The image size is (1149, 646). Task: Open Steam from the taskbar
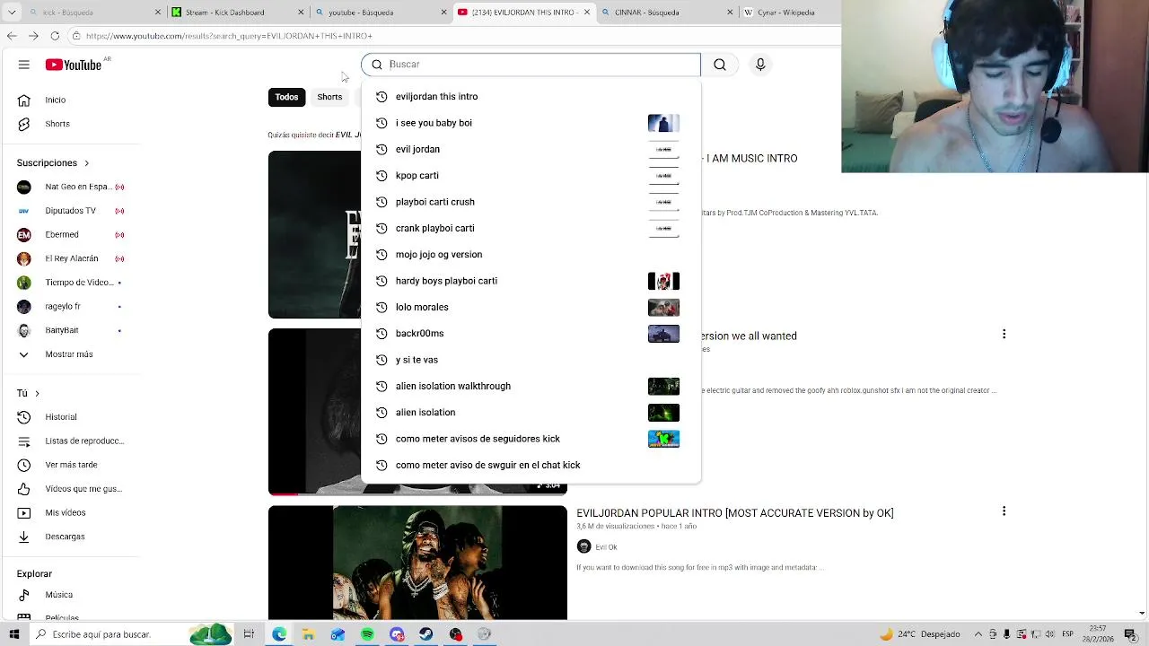coord(426,634)
